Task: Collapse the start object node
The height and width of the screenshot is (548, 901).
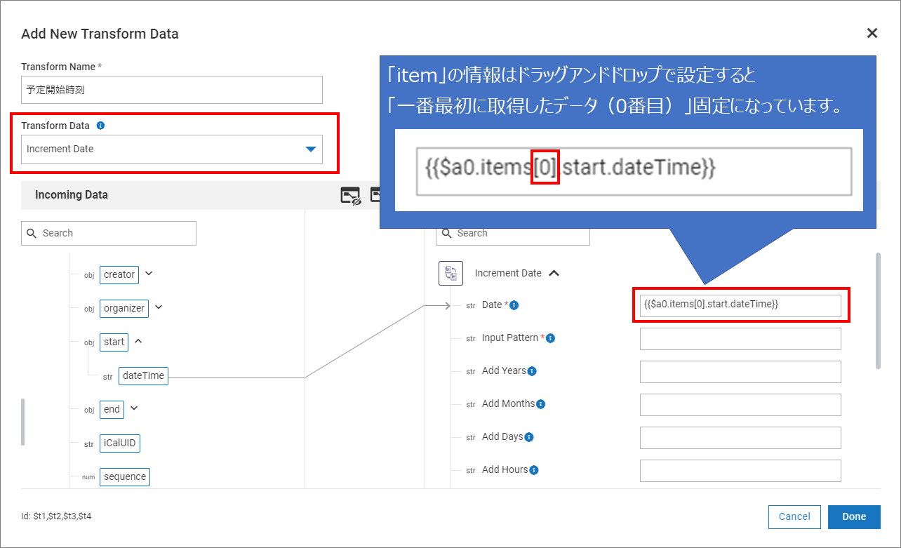Action: click(138, 341)
